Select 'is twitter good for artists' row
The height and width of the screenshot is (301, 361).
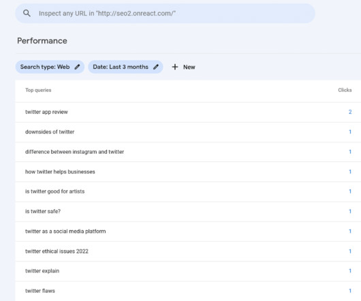pos(188,191)
